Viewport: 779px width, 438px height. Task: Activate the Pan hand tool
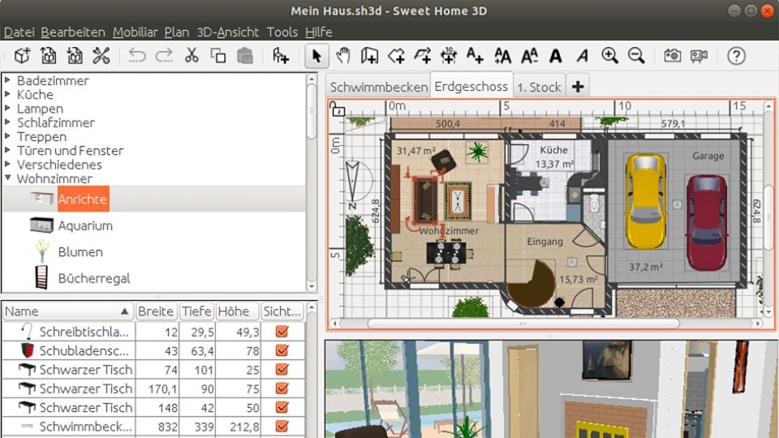click(x=342, y=56)
